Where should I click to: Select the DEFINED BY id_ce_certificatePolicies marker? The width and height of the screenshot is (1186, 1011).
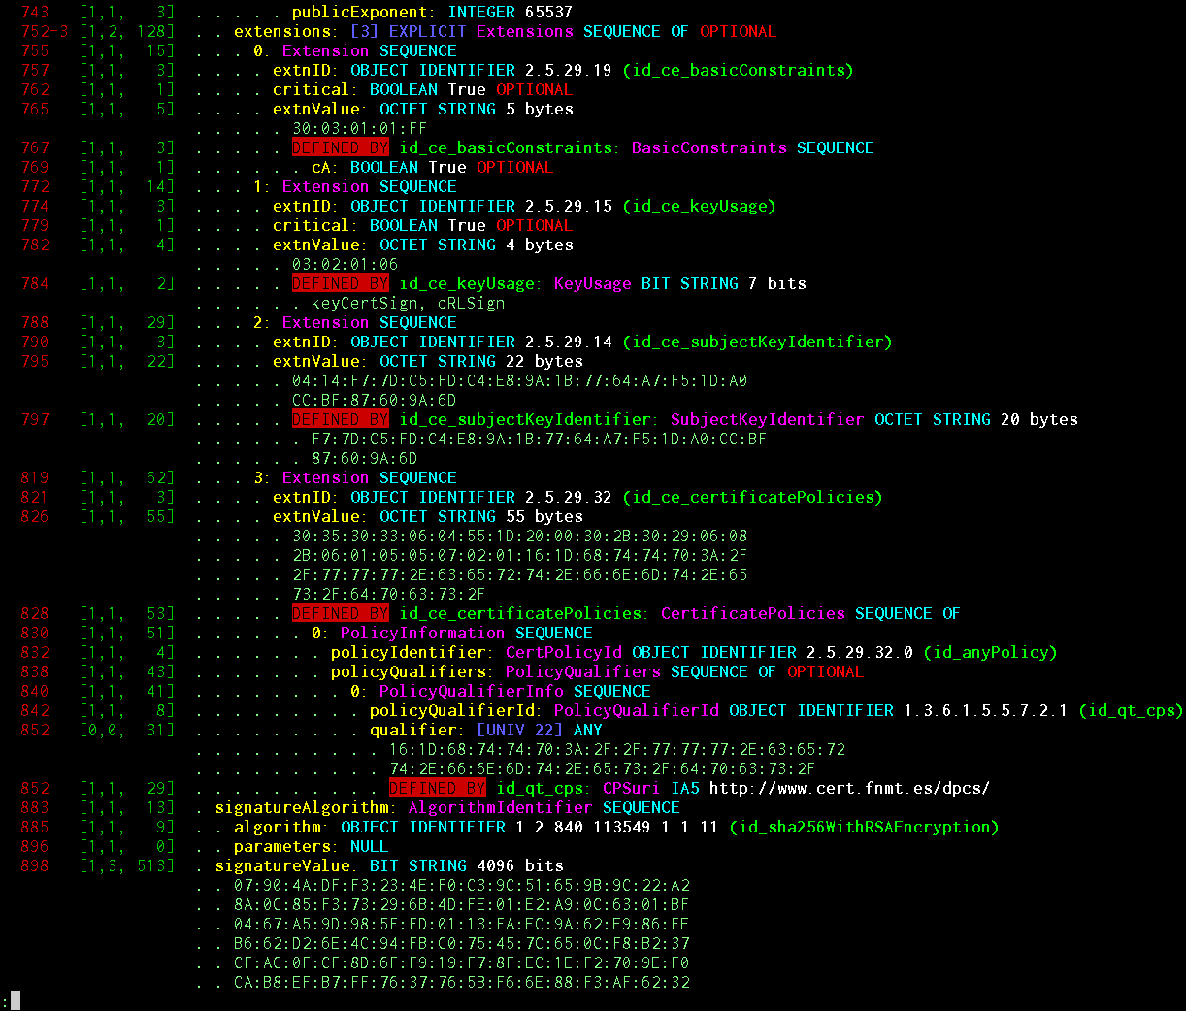[340, 613]
